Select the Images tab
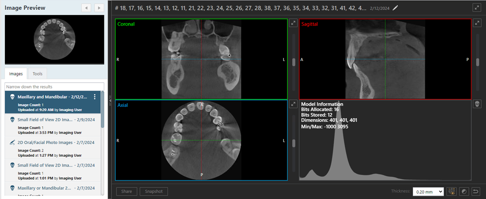486x199 pixels. pos(16,74)
